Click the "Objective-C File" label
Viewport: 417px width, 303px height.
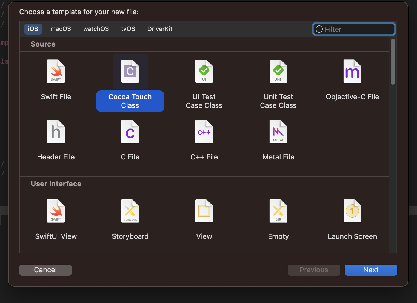coord(352,97)
